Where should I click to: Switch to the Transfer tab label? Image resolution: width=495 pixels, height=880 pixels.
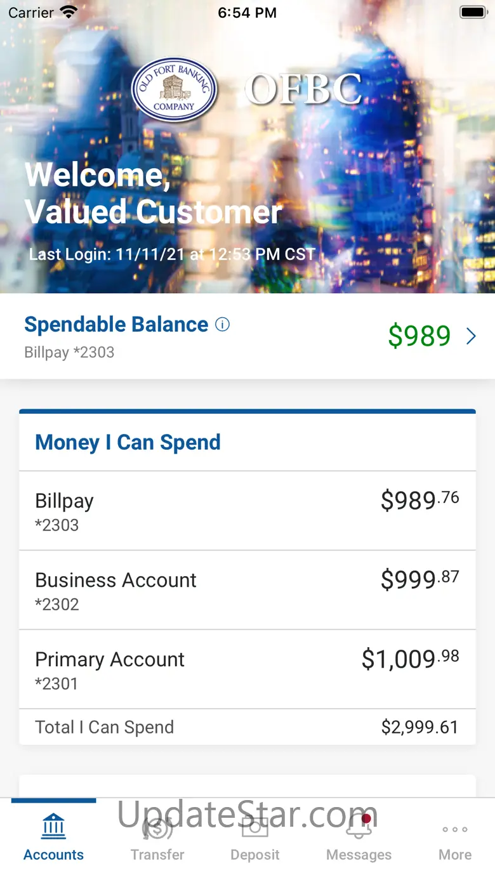[157, 855]
